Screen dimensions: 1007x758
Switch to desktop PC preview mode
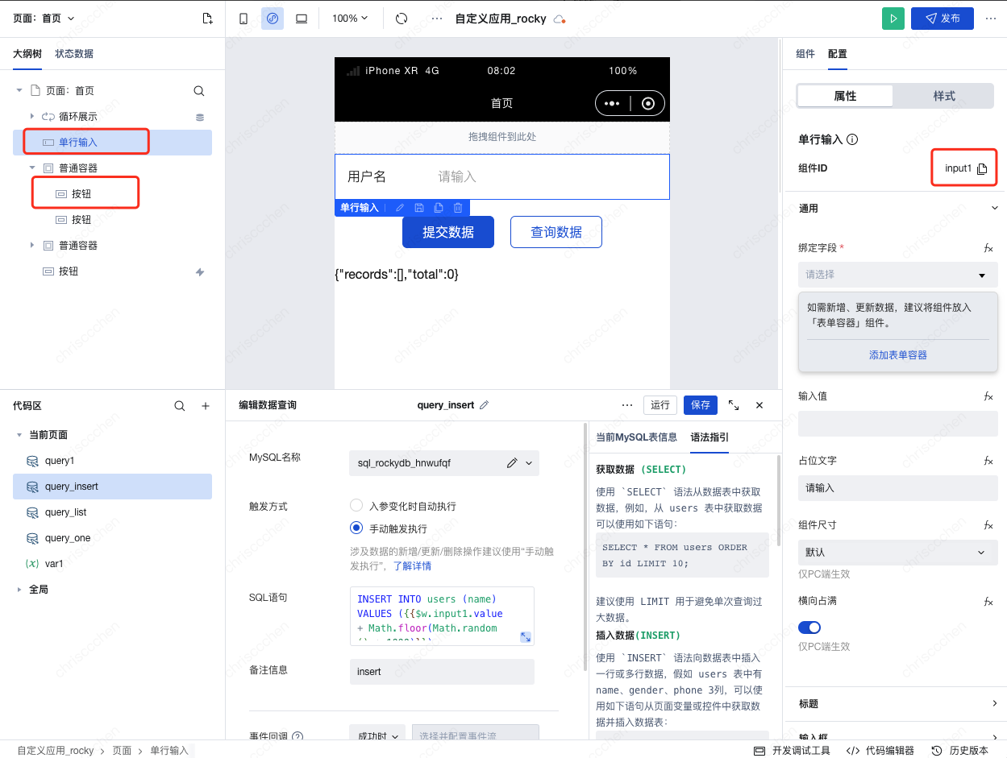302,19
